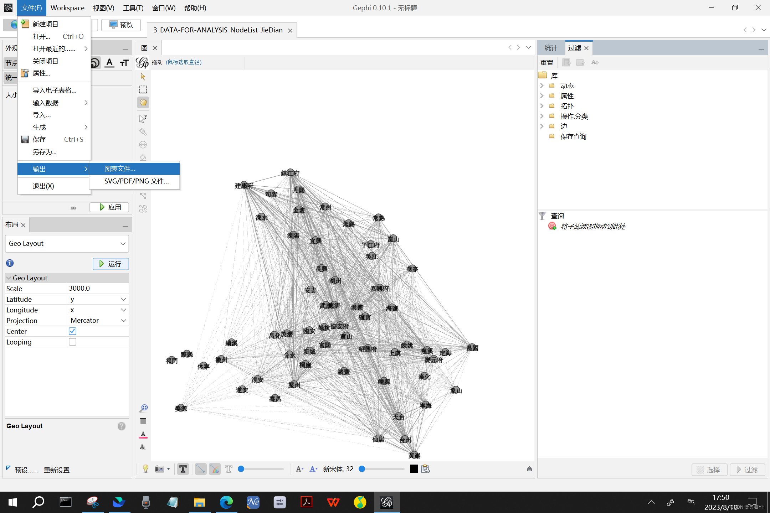Viewport: 770px width, 513px height.
Task: Expand the 拓扑 filter category
Action: click(542, 106)
